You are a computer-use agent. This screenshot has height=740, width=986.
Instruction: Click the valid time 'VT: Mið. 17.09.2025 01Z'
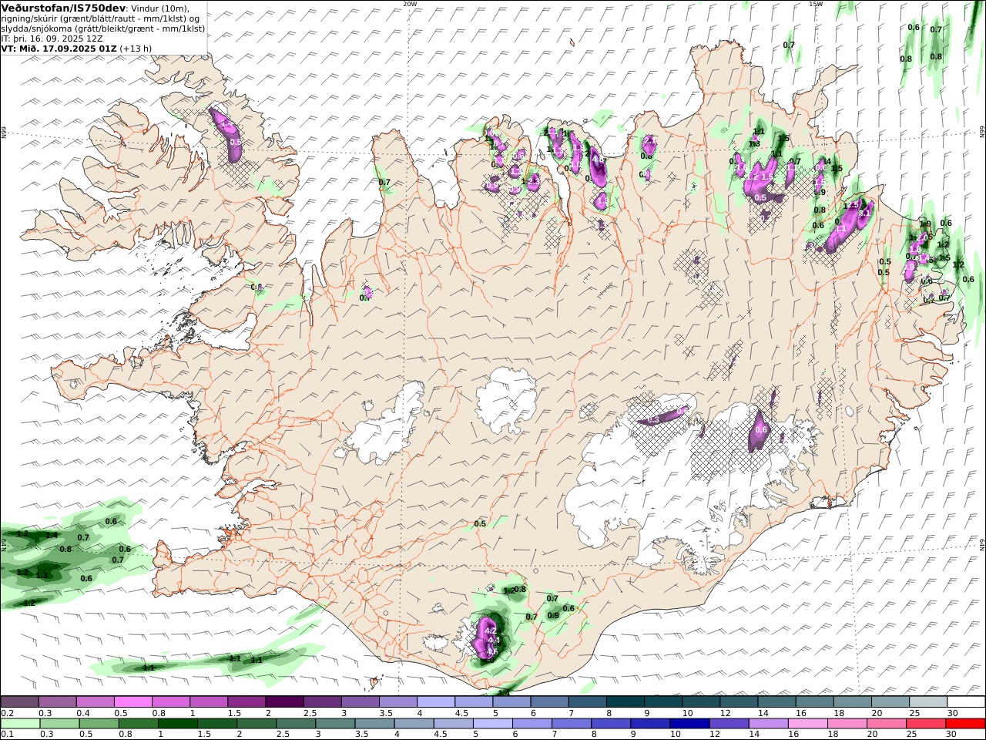coord(59,48)
